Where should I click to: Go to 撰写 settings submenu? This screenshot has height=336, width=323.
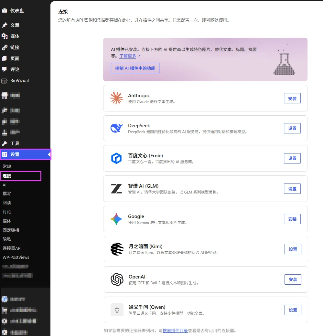tap(7, 194)
